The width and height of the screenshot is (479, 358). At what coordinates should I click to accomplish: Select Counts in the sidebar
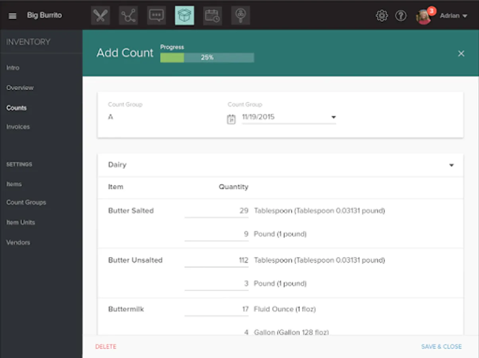pos(16,108)
